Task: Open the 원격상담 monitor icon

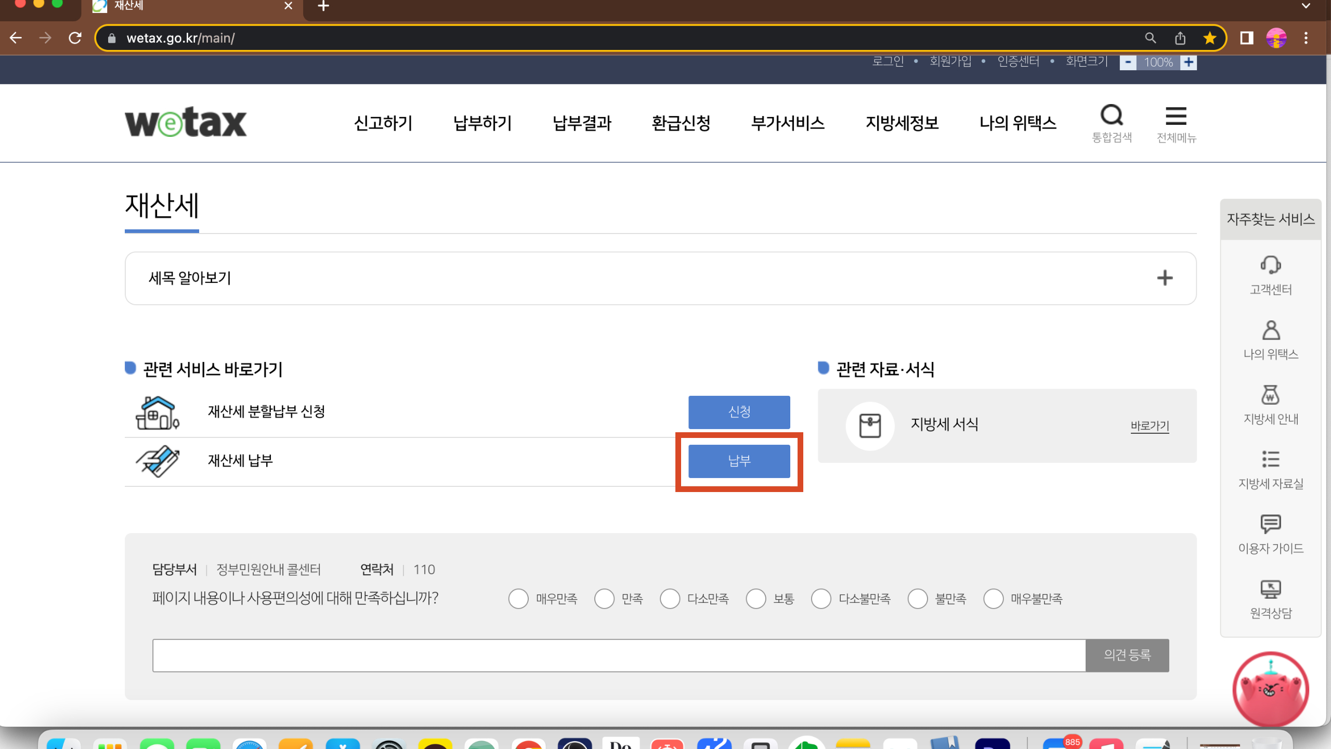Action: point(1270,589)
